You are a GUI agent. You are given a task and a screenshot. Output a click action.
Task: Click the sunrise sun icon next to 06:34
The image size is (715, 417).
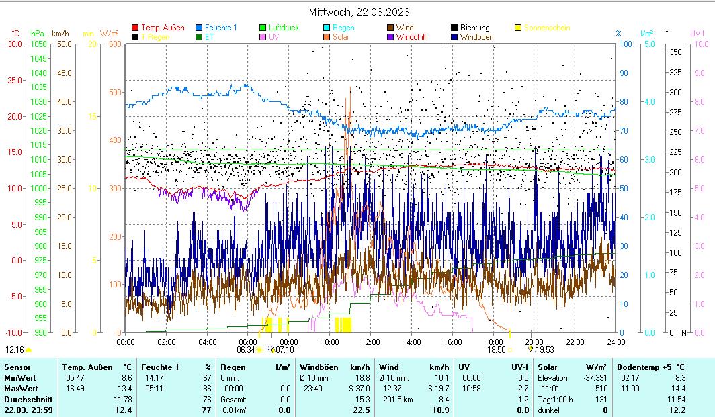pos(259,350)
